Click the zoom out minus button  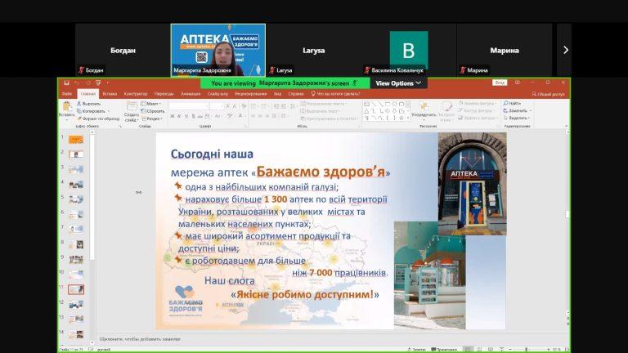pos(510,350)
